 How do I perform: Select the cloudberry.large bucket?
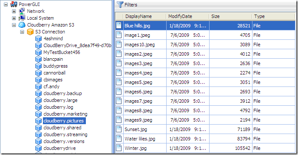click(x=61, y=100)
